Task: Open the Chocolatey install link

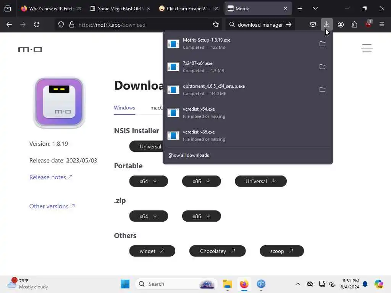Action: pyautogui.click(x=217, y=251)
